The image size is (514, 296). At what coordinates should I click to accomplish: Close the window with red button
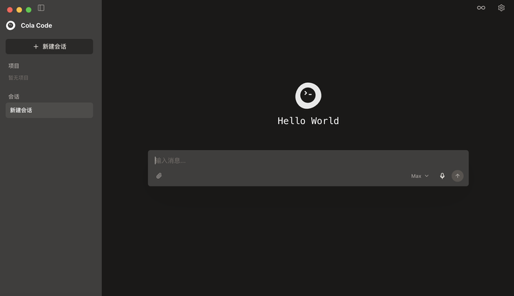pos(10,10)
